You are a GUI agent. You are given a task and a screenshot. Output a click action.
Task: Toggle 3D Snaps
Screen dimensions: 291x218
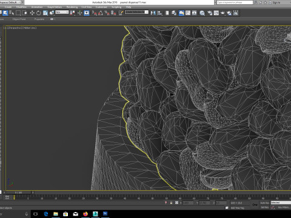pyautogui.click(x=95, y=13)
